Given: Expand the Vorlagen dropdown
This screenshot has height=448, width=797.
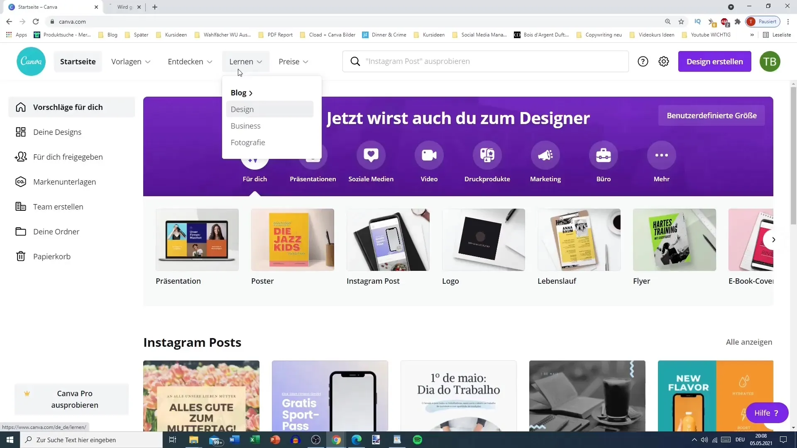Looking at the screenshot, I should click(x=131, y=61).
